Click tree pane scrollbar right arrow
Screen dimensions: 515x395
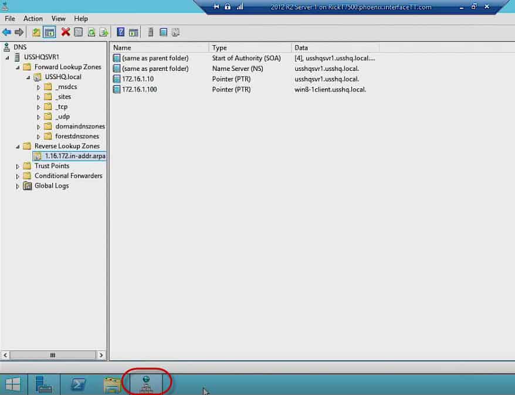click(x=101, y=355)
